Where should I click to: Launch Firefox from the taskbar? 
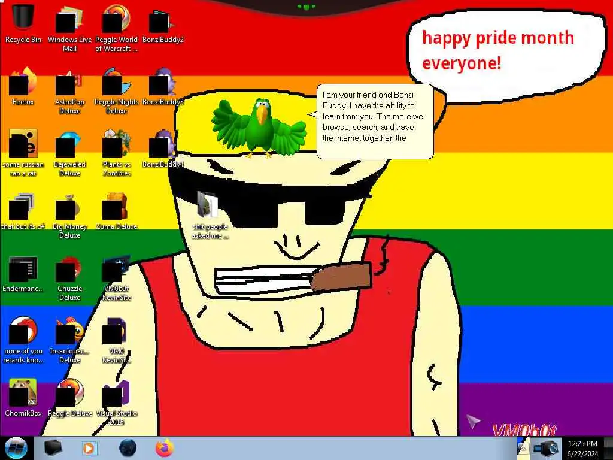tap(165, 448)
